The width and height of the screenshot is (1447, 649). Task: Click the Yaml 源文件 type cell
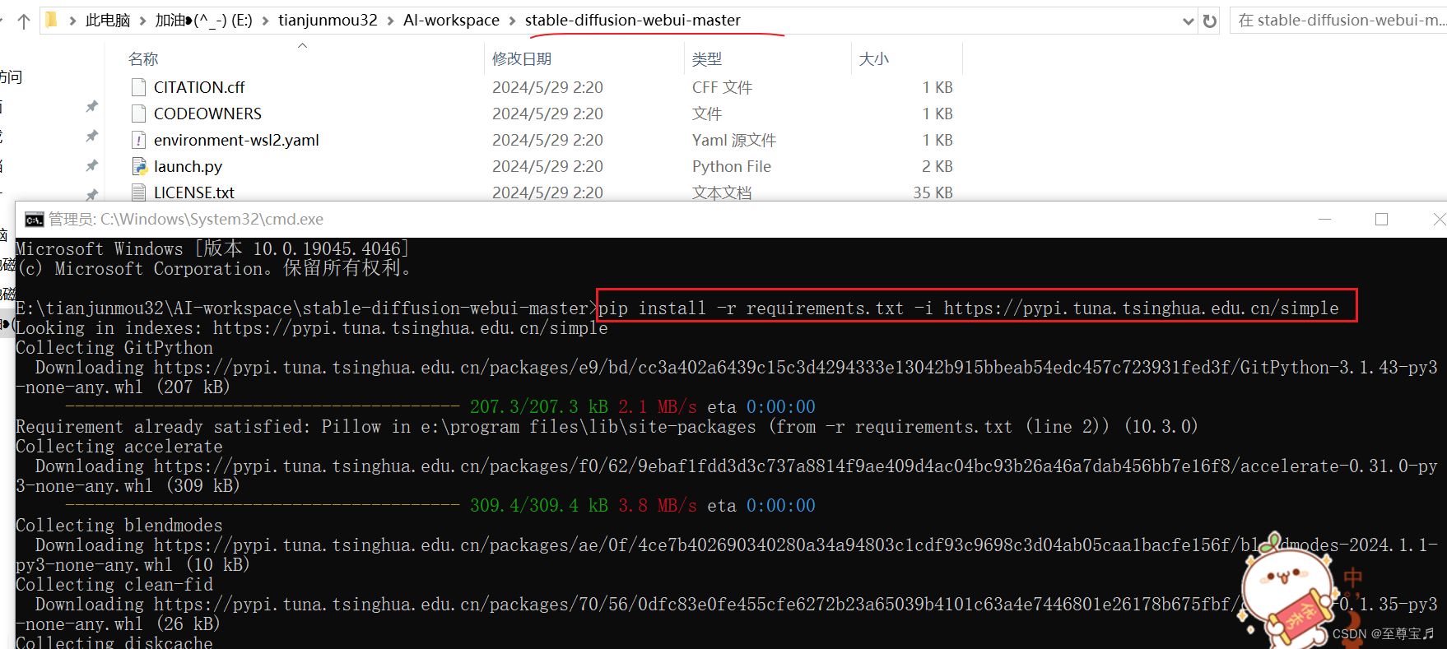click(734, 140)
